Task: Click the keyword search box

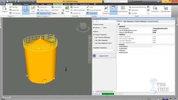Action: pyautogui.click(x=116, y=1)
